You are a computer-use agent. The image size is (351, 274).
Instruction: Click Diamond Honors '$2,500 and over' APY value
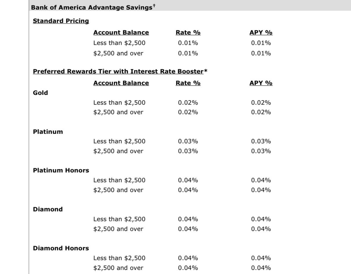pyautogui.click(x=261, y=268)
